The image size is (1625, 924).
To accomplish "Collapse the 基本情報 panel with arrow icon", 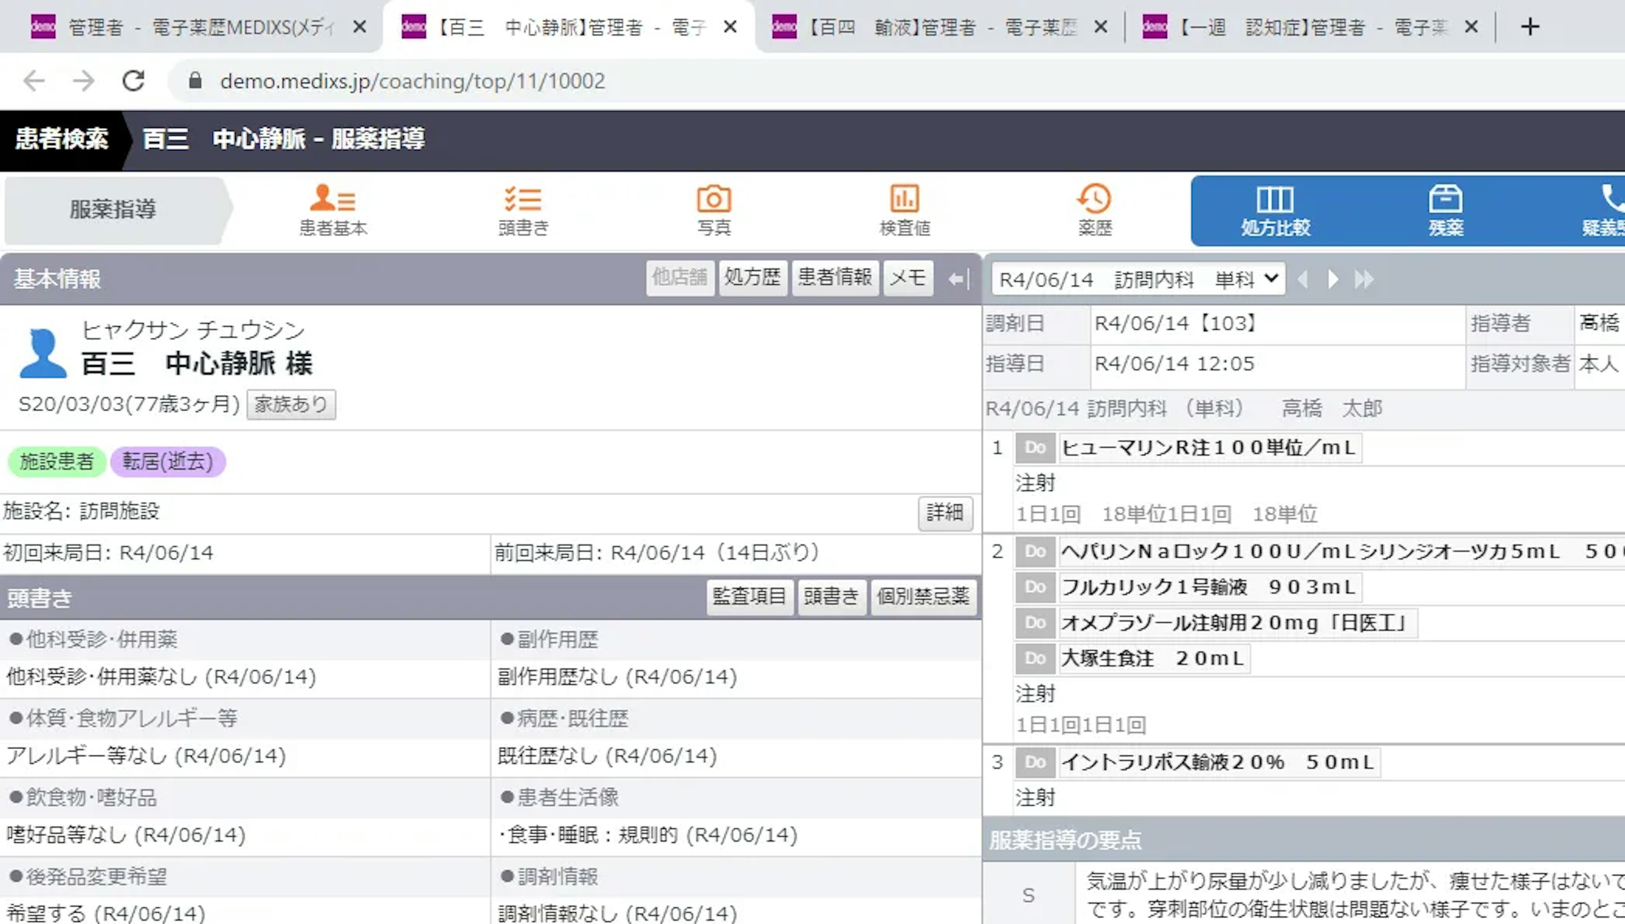I will pos(958,278).
